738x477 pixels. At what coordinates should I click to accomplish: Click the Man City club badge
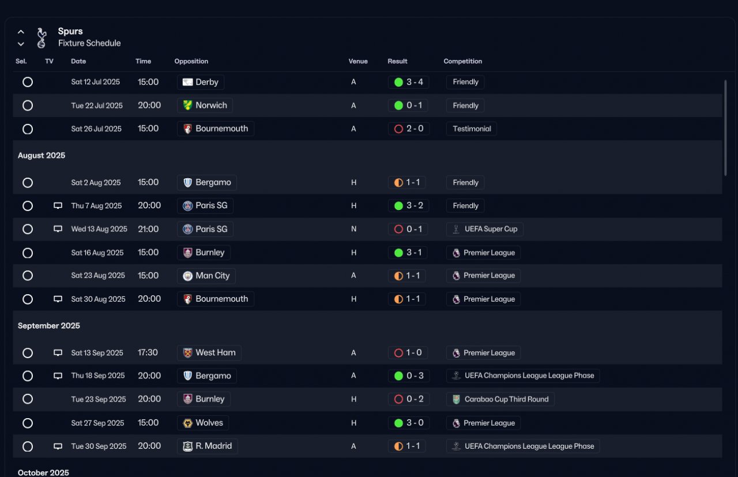pyautogui.click(x=187, y=276)
